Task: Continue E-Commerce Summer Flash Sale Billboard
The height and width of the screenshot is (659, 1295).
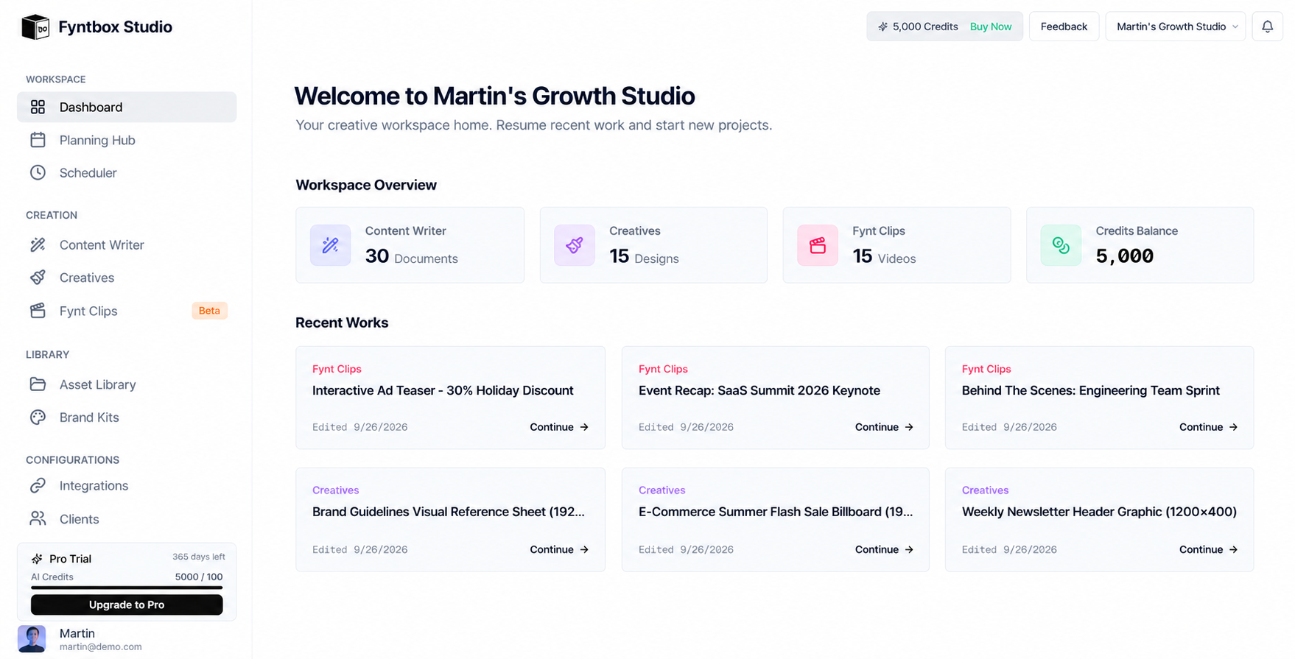Action: [884, 549]
